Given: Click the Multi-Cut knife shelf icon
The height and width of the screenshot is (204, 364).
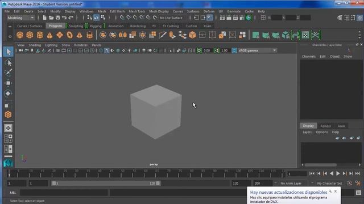Looking at the screenshot, I should click(163, 35).
